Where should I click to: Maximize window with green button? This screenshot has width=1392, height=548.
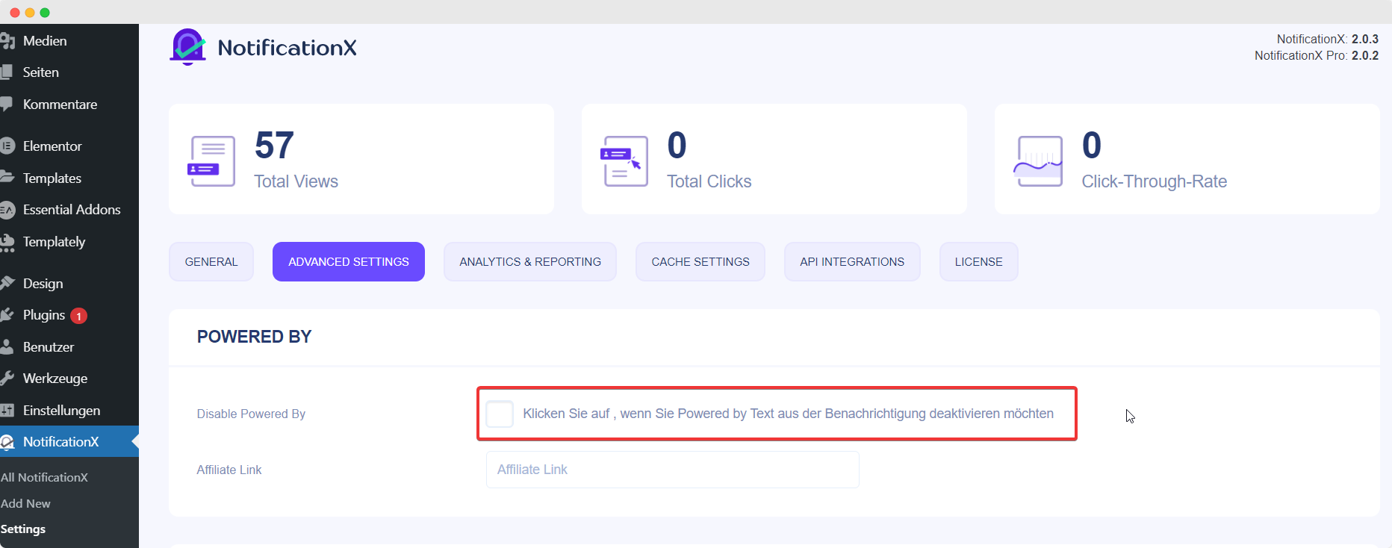coord(45,13)
